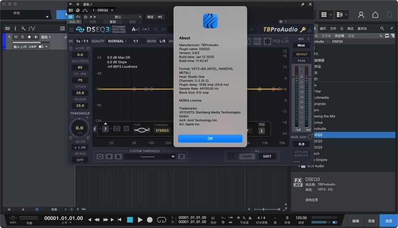The height and width of the screenshot is (228, 398).
Task: Toggle the custom threshold power icon
Action: (x=100, y=157)
